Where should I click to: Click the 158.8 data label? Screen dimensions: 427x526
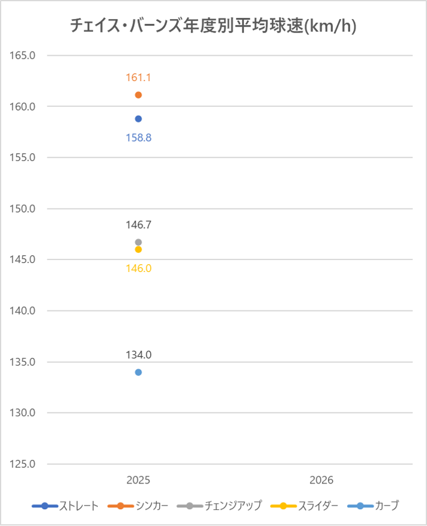(138, 138)
